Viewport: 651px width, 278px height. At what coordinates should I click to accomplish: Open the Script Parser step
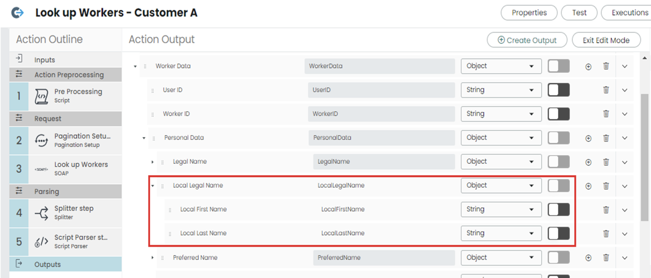(x=66, y=242)
